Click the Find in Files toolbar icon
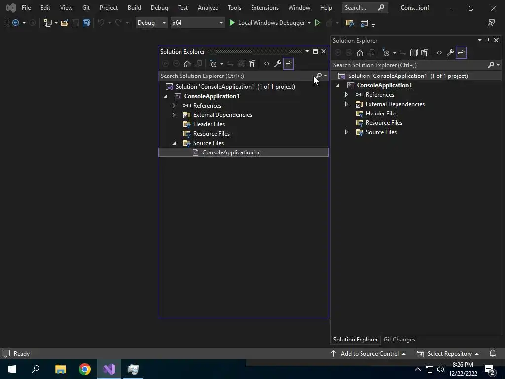 coord(350,23)
